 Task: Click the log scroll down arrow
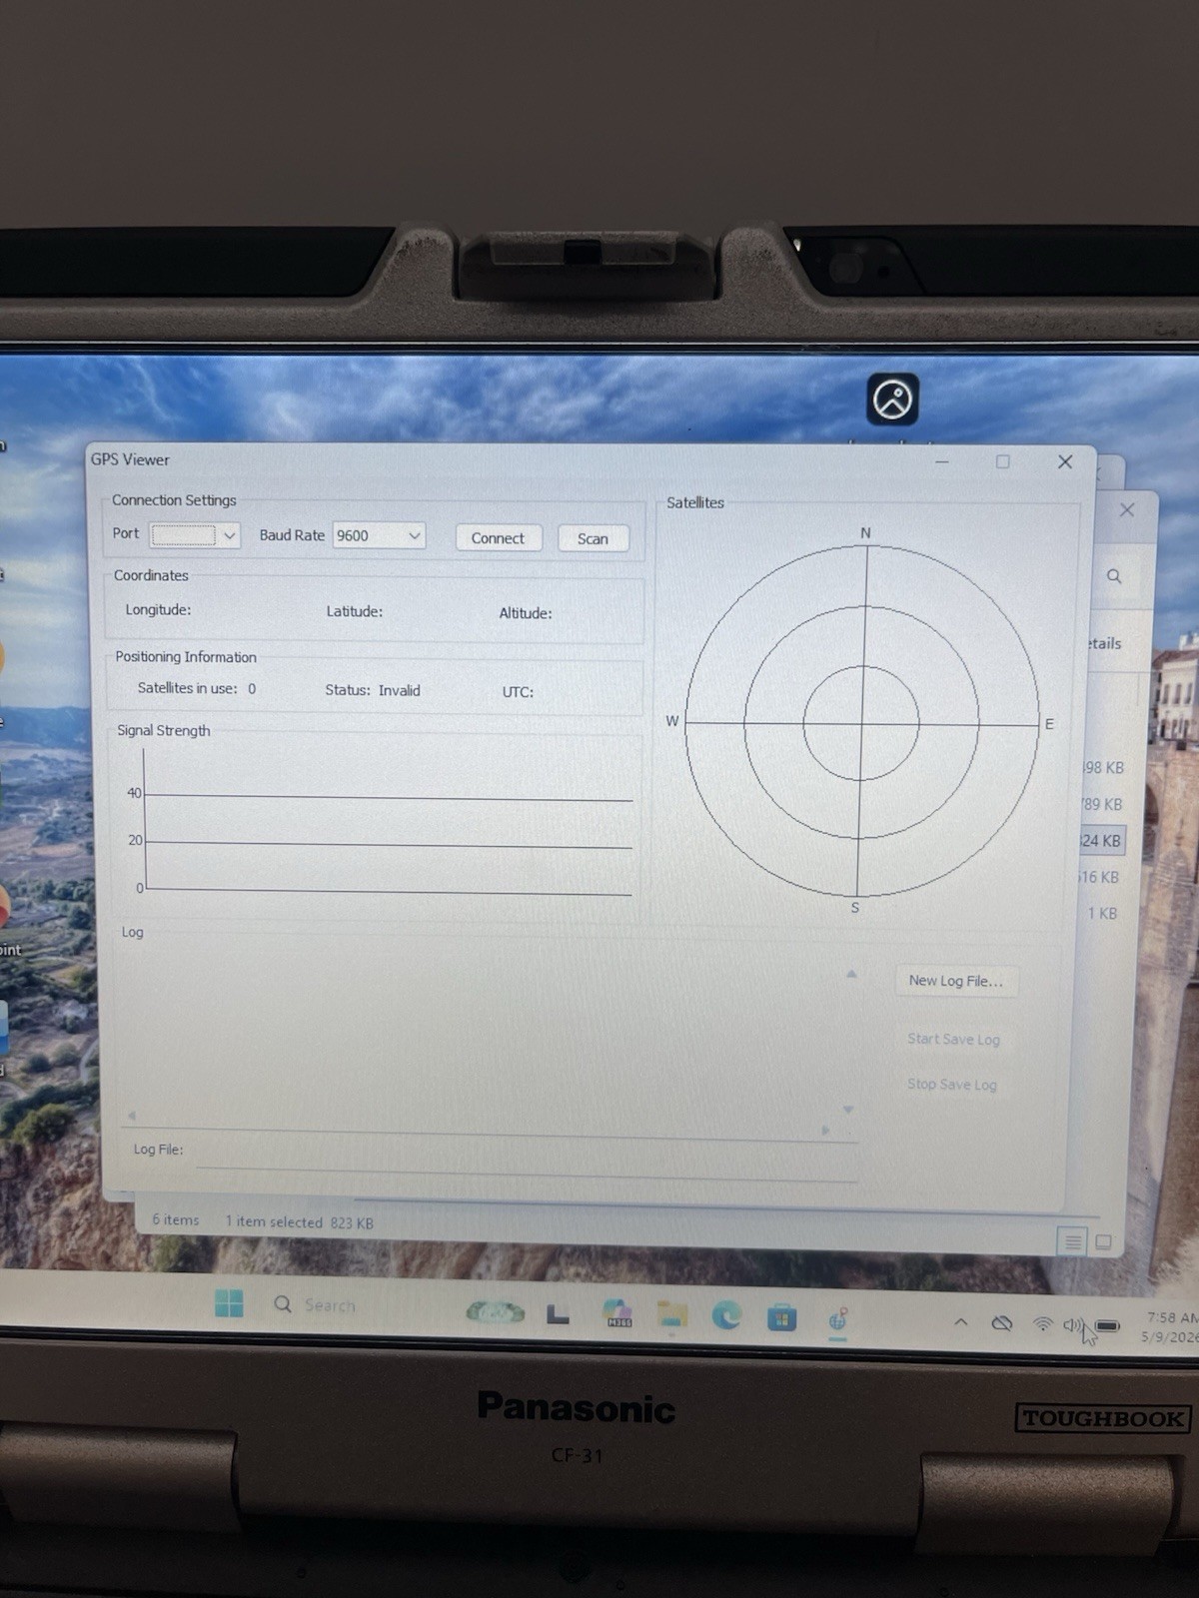coord(848,1110)
